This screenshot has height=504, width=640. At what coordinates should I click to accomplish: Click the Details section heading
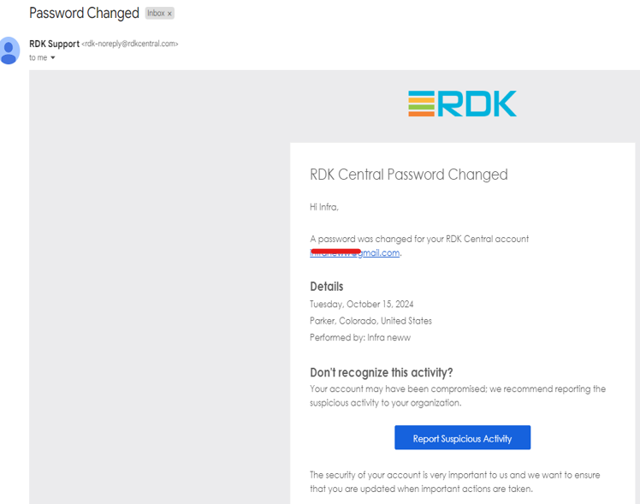[x=326, y=287]
